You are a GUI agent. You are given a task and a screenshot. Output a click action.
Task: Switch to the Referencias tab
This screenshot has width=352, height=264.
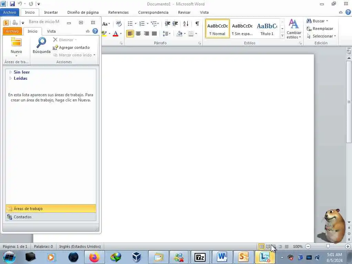pos(118,12)
